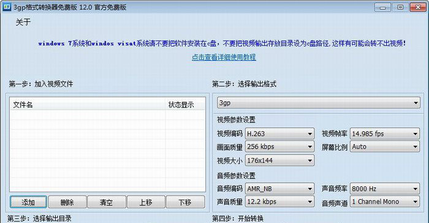This screenshot has width=429, height=223.
Task: Open the 关于 menu
Action: [23, 22]
